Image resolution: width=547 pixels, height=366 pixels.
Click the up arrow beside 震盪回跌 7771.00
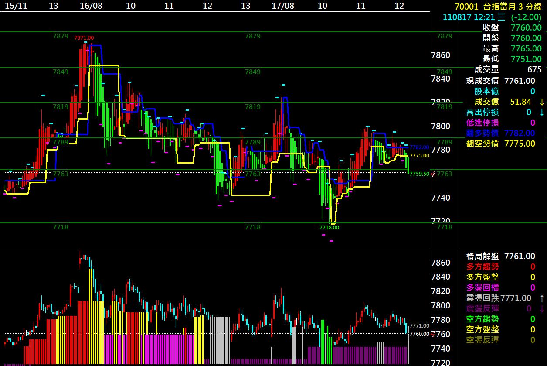[x=542, y=298]
